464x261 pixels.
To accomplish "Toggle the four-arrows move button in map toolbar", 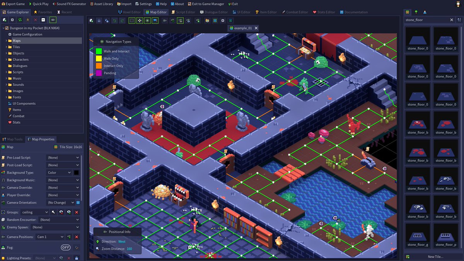I will click(x=140, y=20).
